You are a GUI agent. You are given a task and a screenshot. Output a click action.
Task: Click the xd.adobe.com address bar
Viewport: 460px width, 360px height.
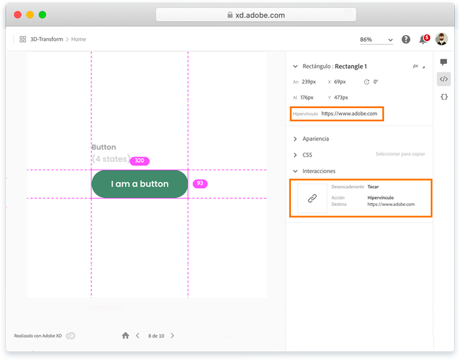(x=256, y=15)
